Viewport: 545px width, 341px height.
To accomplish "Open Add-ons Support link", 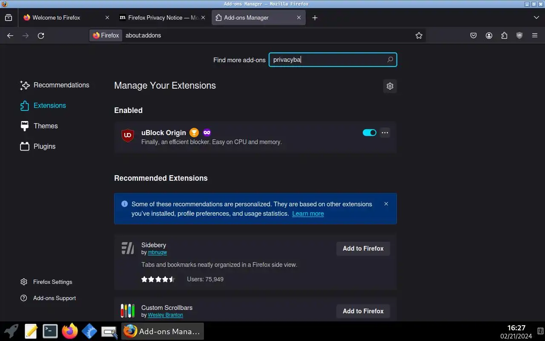I will pyautogui.click(x=48, y=298).
